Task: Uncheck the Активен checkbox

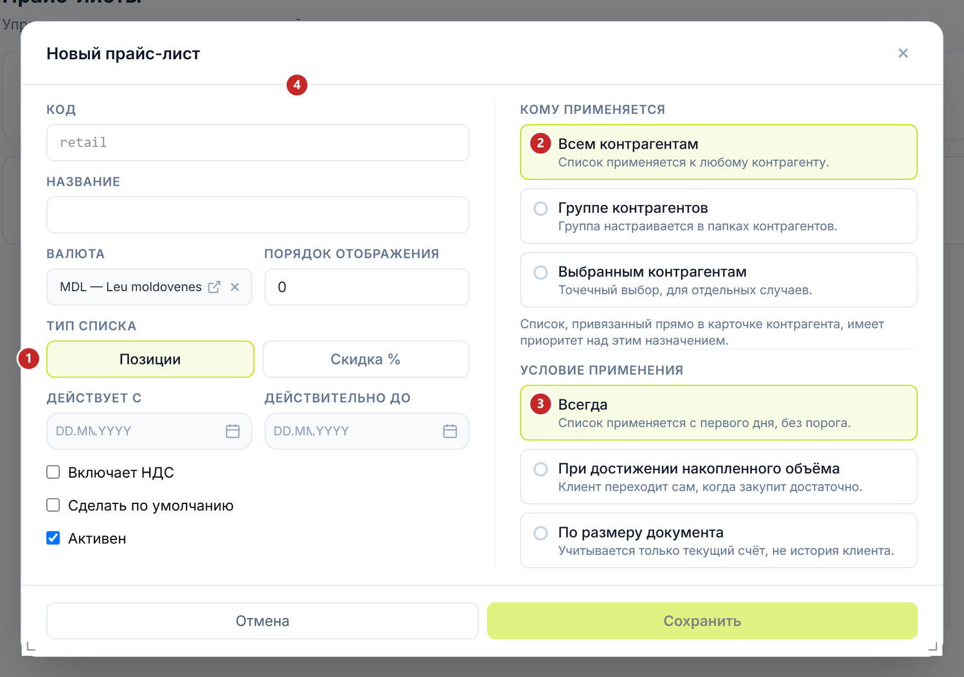Action: coord(53,538)
